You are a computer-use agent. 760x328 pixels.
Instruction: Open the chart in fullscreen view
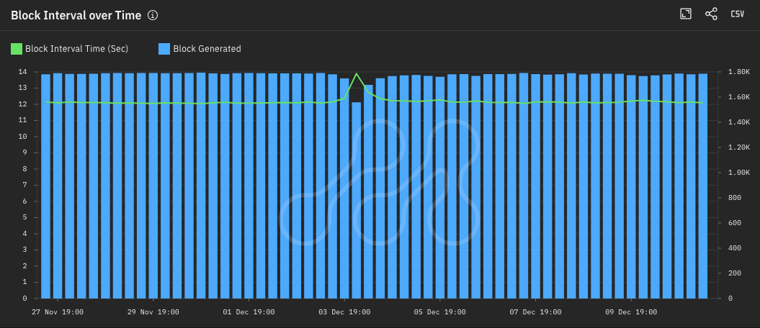point(686,14)
